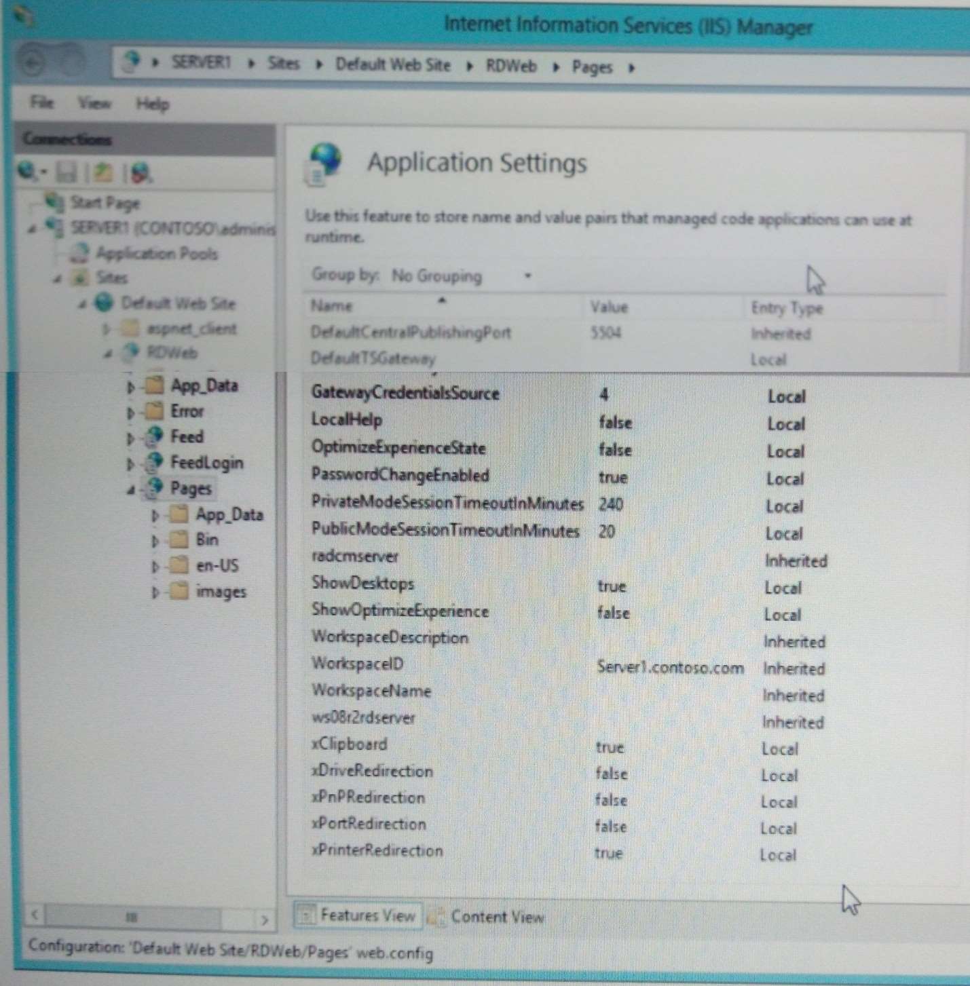Click the forward navigation arrow button
This screenshot has height=986, width=970.
click(x=72, y=62)
